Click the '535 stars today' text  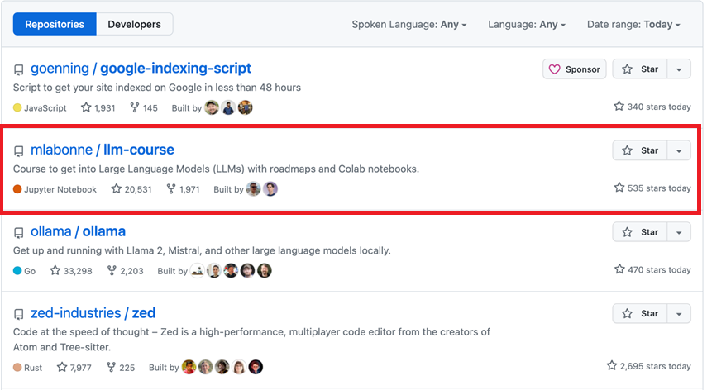pos(652,188)
